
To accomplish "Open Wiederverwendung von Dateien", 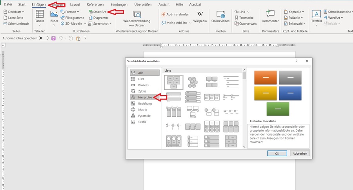I will (x=137, y=18).
